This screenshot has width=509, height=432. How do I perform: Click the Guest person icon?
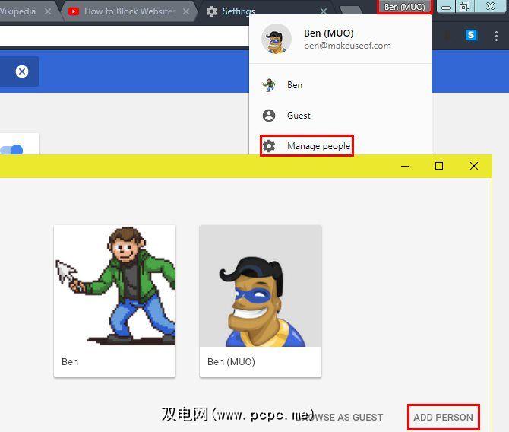coord(269,116)
